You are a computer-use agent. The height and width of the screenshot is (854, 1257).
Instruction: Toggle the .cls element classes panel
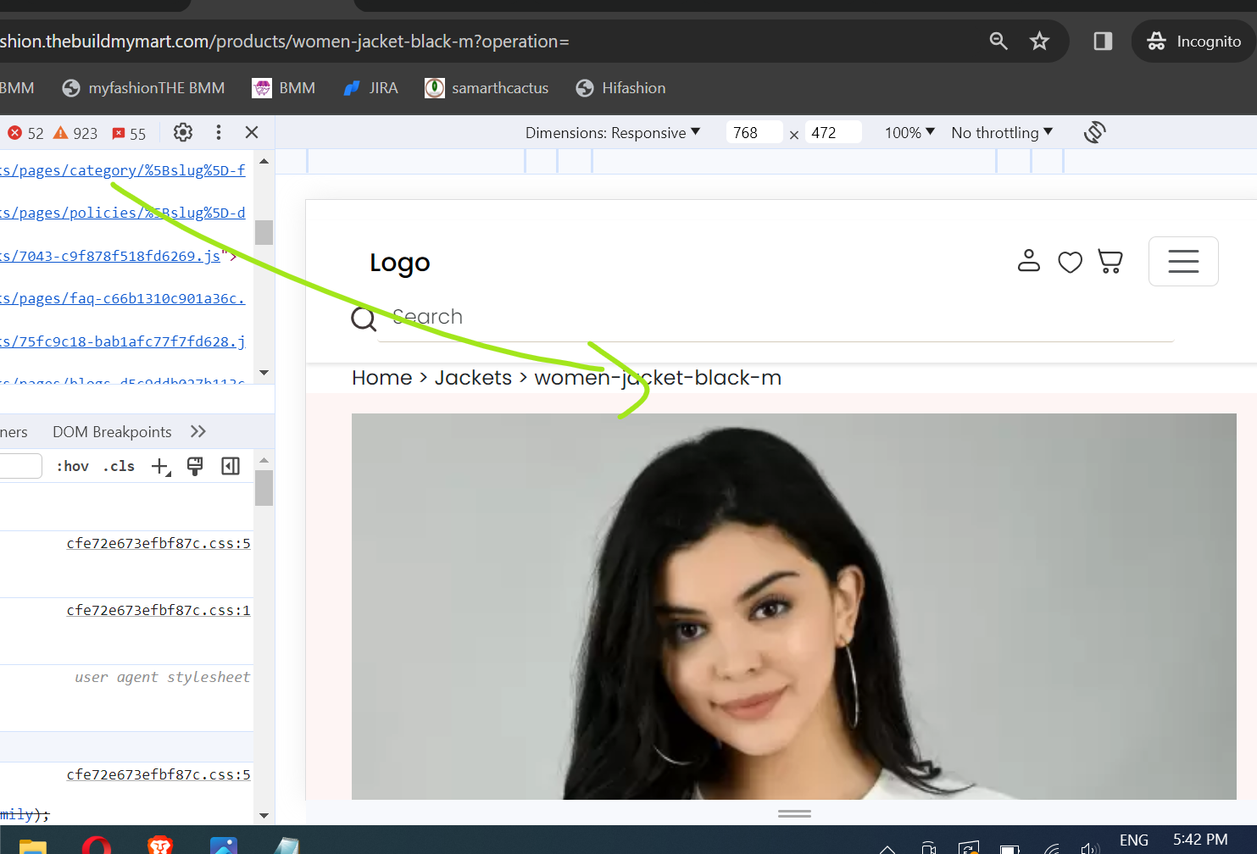click(x=119, y=466)
